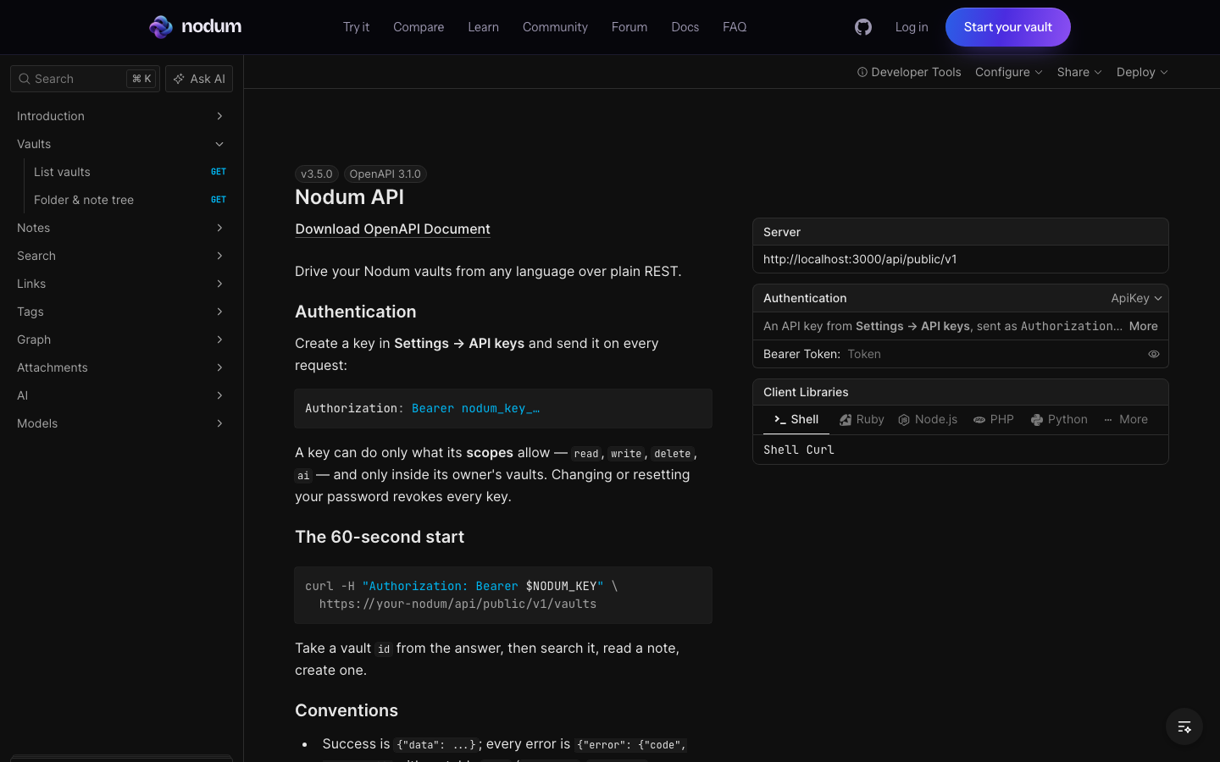
Task: Click Download OpenAPI Document link
Action: pyautogui.click(x=392, y=229)
